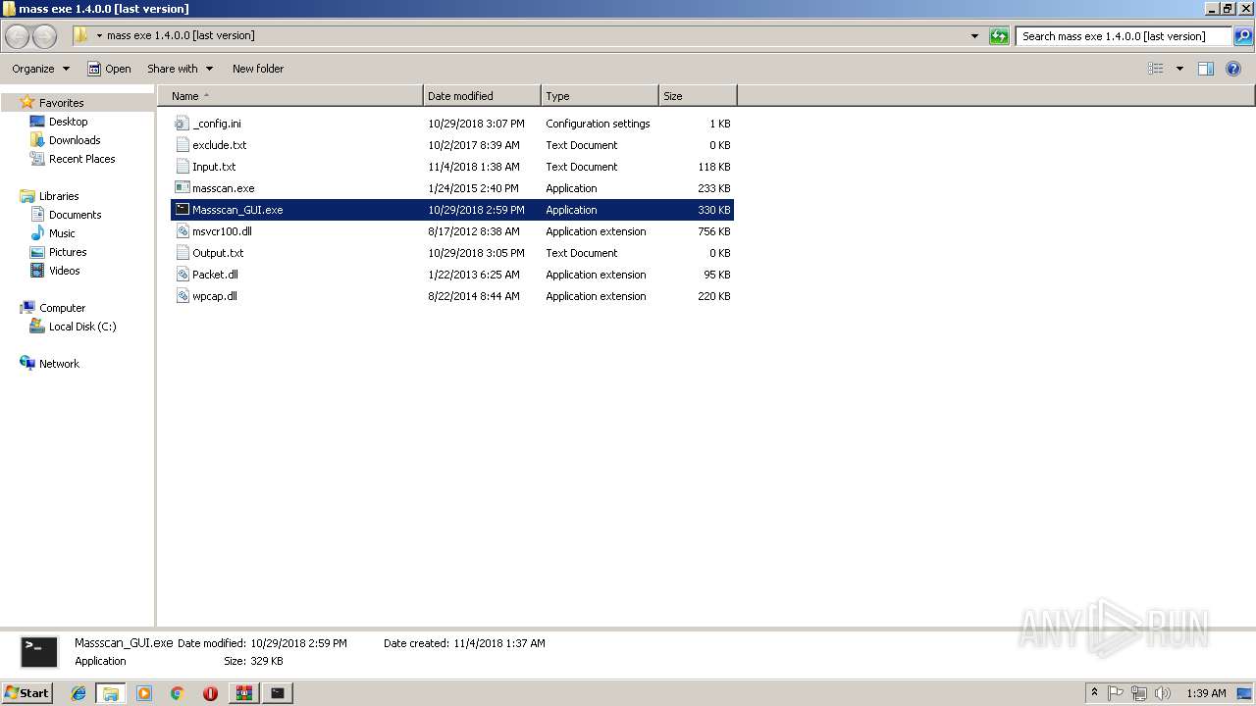Screen dimensions: 1256x706
Task: Click the Output.txt file icon
Action: pos(182,253)
